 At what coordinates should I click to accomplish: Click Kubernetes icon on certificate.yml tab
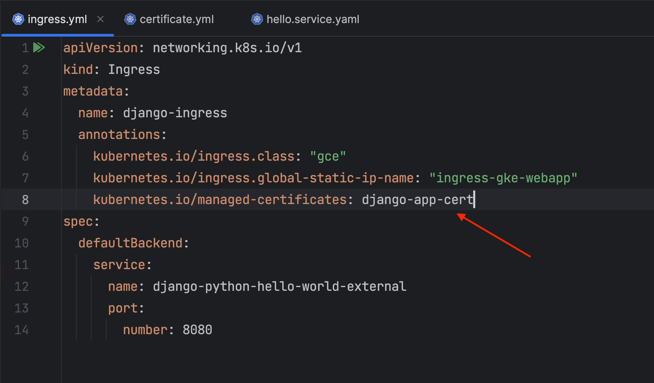pyautogui.click(x=130, y=19)
